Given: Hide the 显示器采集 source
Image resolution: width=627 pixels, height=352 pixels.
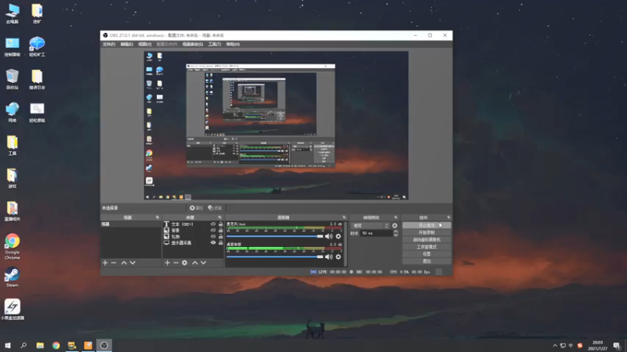Looking at the screenshot, I should 213,242.
